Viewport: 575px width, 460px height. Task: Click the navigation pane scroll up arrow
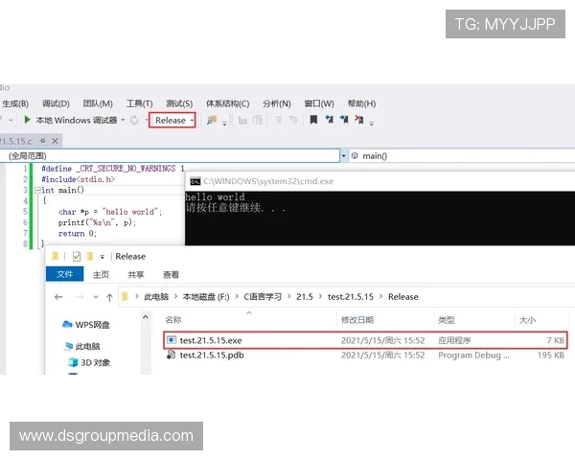click(x=146, y=317)
